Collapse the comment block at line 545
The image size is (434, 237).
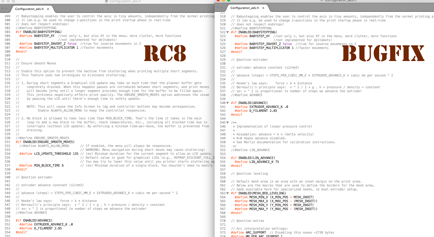(x=228, y=123)
